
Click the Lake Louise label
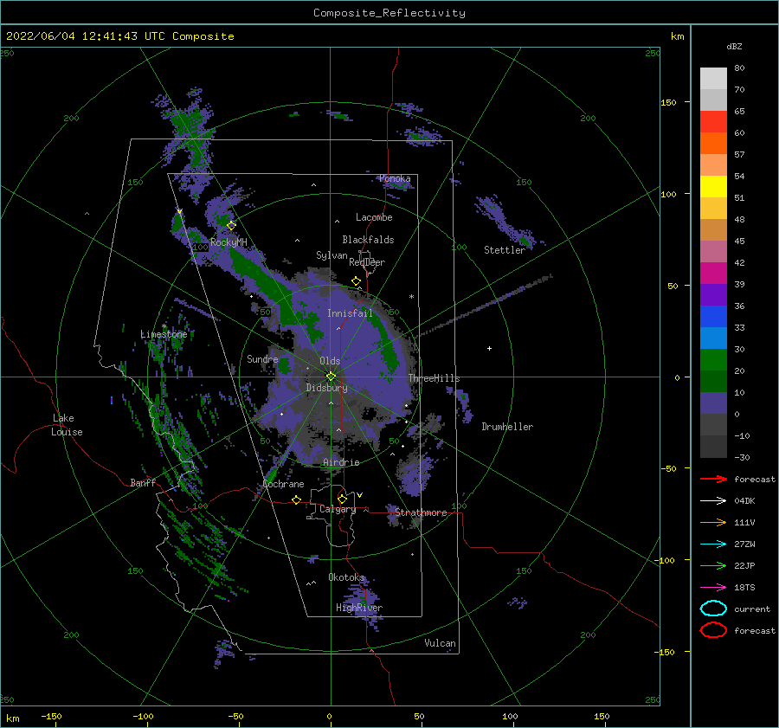point(67,425)
